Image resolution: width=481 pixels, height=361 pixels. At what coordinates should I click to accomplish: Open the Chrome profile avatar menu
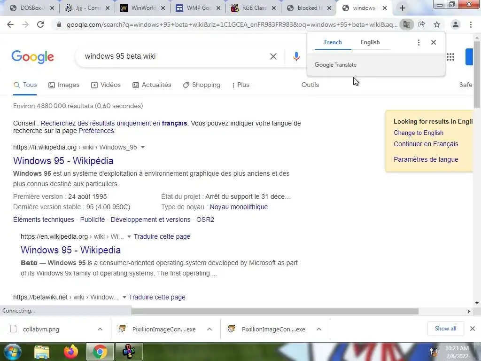tap(456, 24)
